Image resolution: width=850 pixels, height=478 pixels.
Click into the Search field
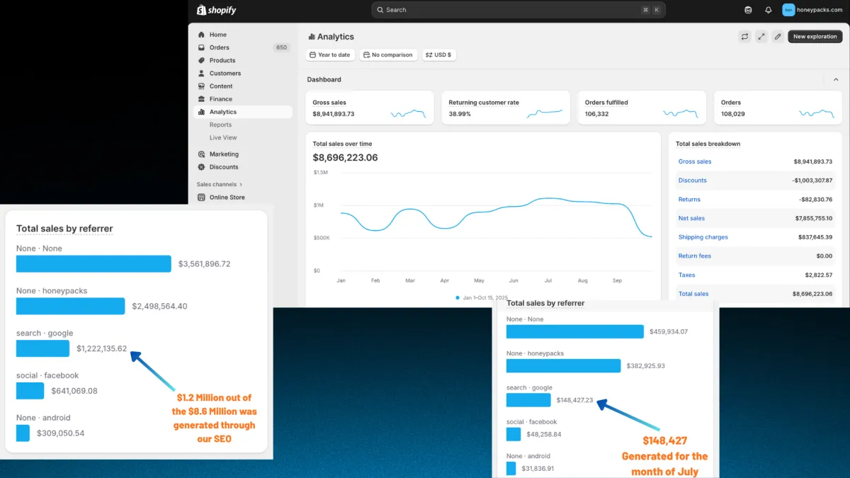point(518,10)
